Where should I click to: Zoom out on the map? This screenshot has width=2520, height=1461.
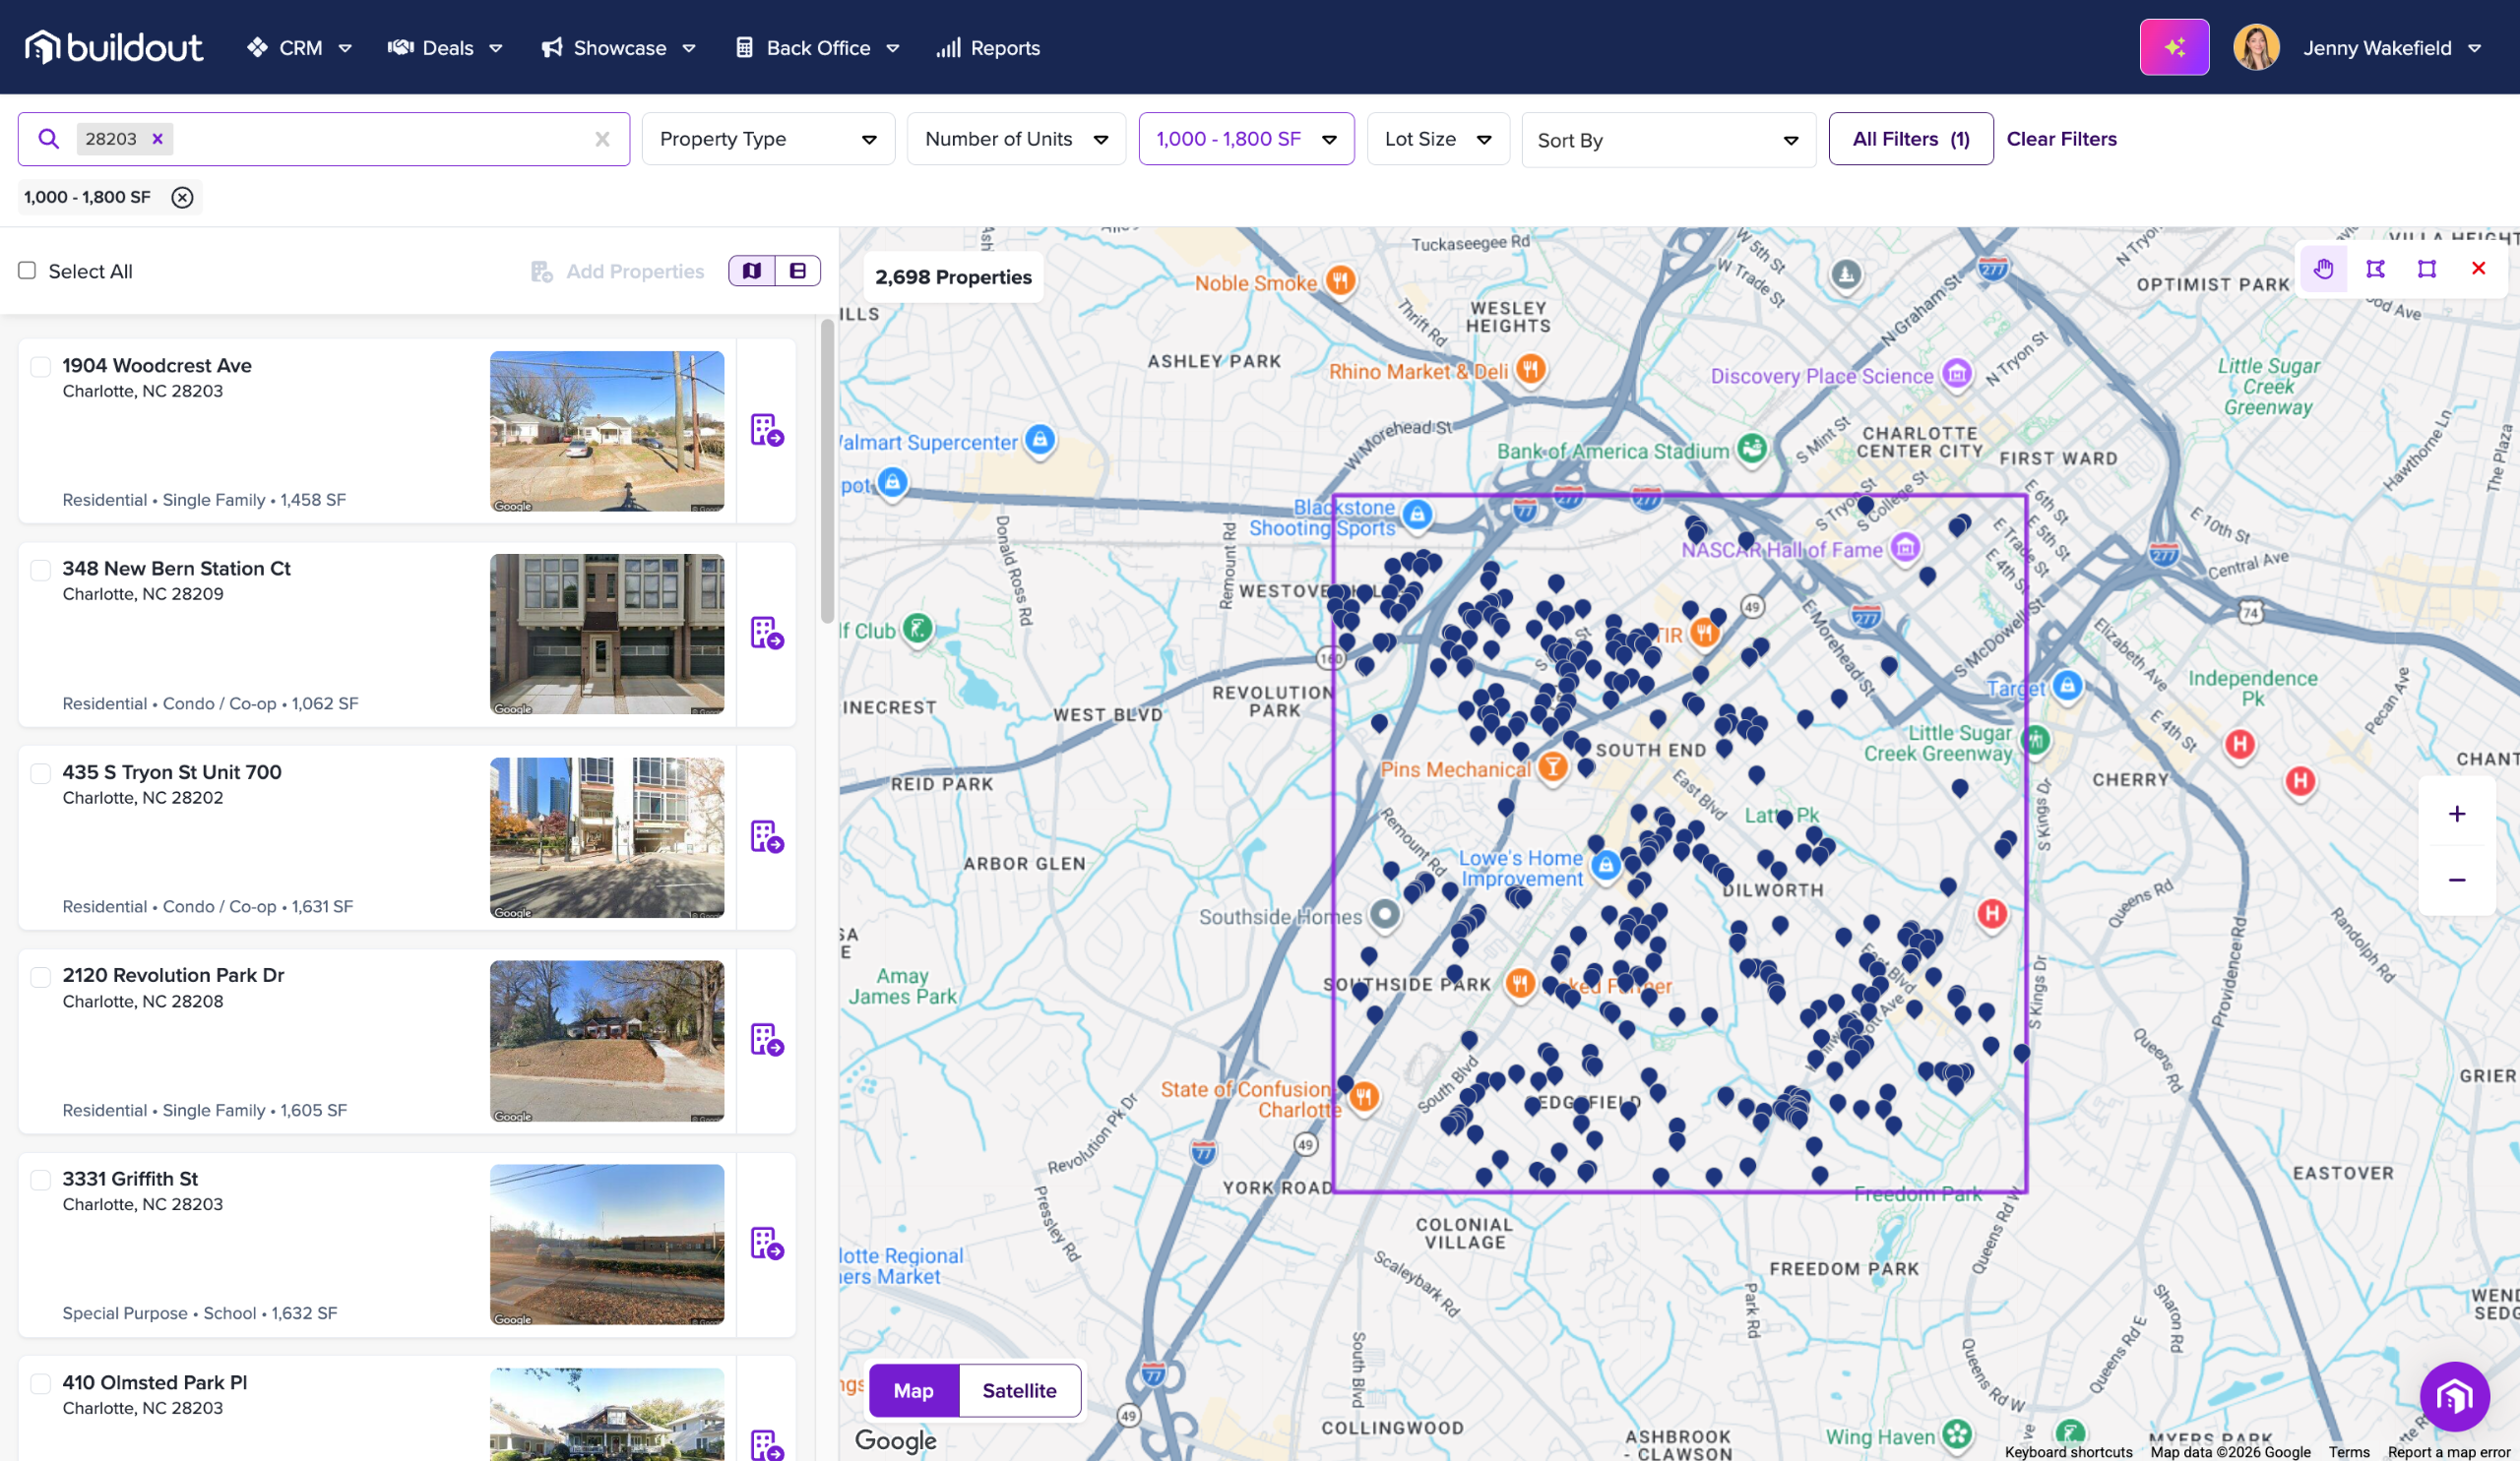pyautogui.click(x=2456, y=880)
